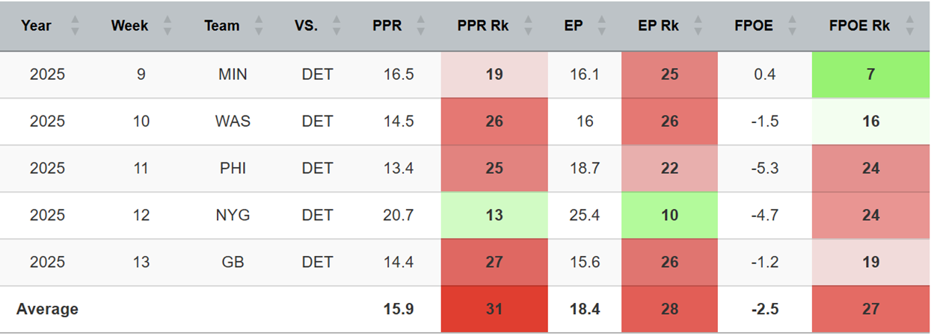Sort using PPR Rk arrow icon
The image size is (934, 335).
coord(530,25)
